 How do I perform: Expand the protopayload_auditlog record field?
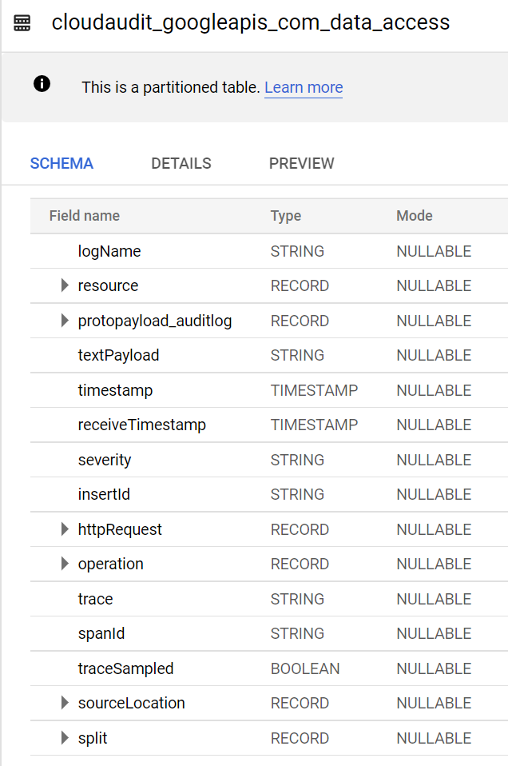coord(64,320)
